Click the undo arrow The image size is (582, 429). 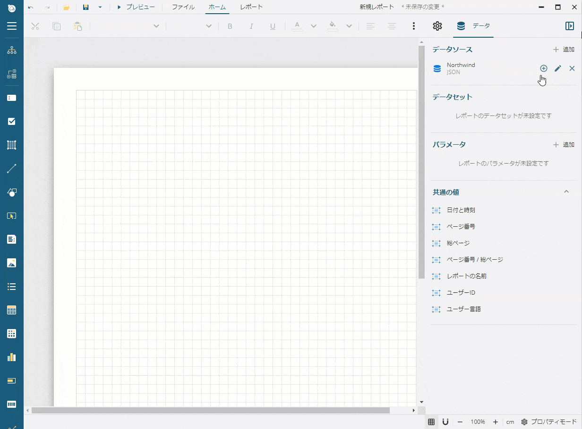pos(31,7)
